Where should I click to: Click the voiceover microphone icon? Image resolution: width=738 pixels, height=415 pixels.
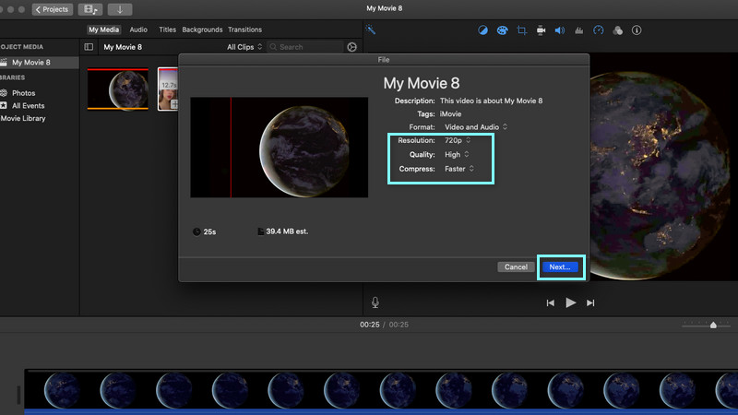[x=375, y=302]
